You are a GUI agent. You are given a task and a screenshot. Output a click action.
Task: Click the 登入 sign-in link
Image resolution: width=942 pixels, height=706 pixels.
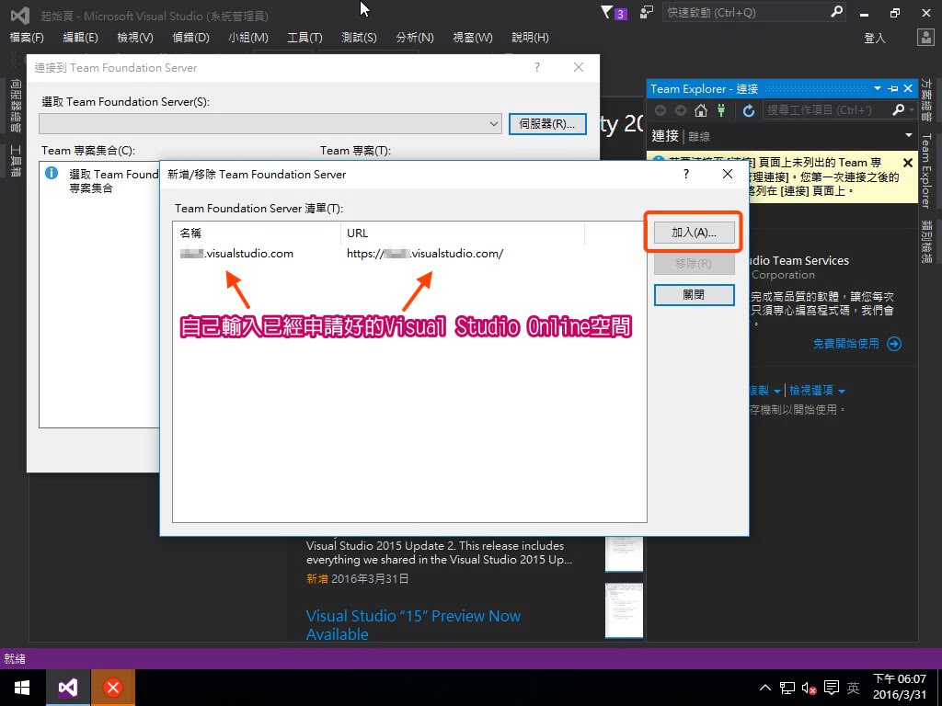[x=875, y=38]
